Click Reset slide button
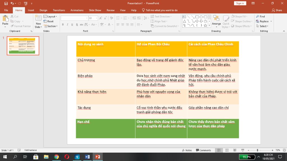 (x=48, y=21)
